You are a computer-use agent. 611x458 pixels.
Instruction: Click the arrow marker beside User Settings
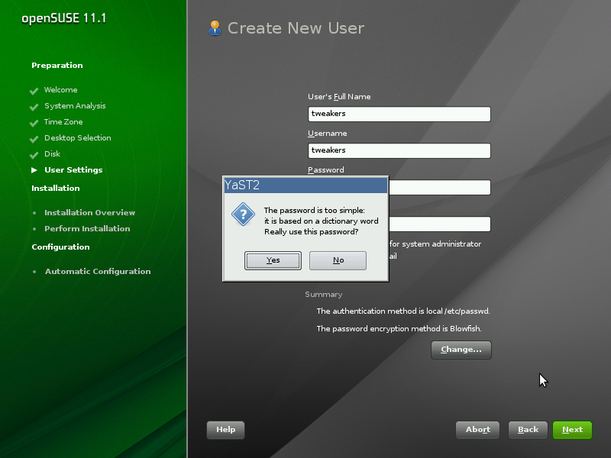coord(34,170)
